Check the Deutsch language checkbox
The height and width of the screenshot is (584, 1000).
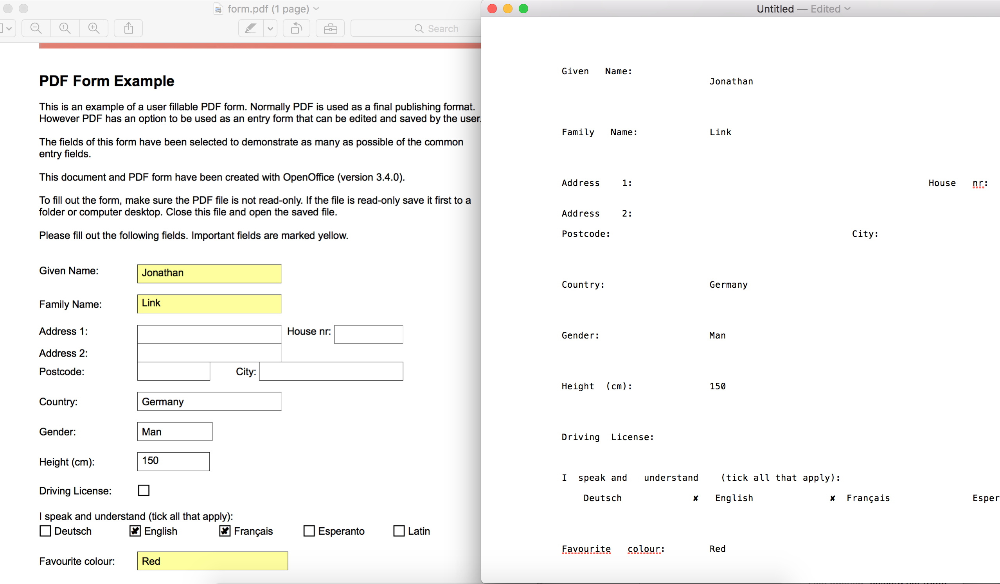pyautogui.click(x=45, y=531)
